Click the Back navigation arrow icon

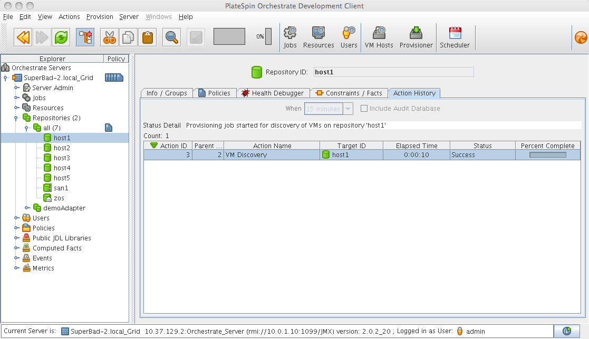23,37
